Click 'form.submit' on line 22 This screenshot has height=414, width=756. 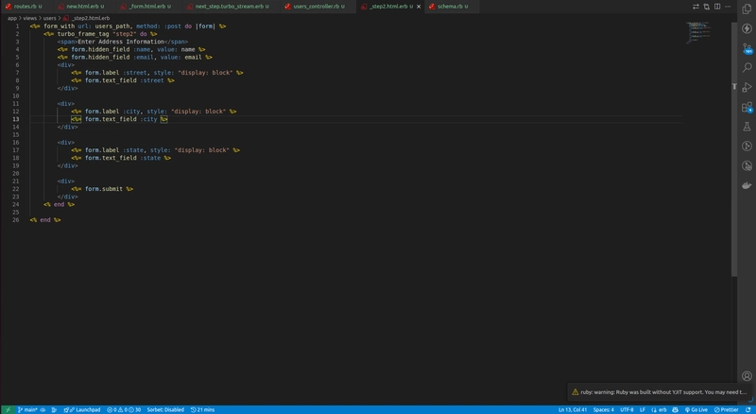[104, 189]
